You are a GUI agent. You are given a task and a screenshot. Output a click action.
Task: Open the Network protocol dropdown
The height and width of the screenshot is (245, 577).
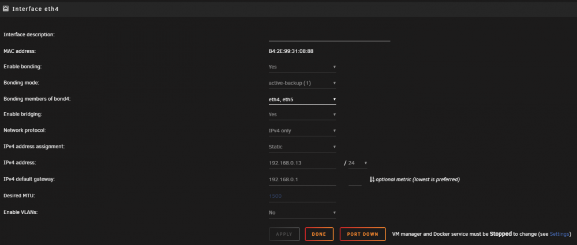click(302, 131)
